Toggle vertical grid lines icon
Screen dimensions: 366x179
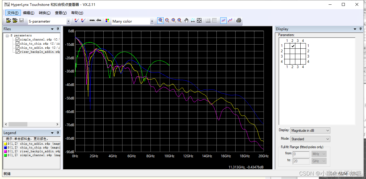[208, 21]
